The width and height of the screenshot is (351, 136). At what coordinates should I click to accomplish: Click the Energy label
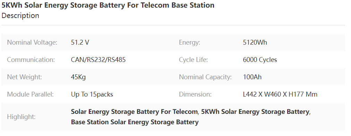point(189,43)
